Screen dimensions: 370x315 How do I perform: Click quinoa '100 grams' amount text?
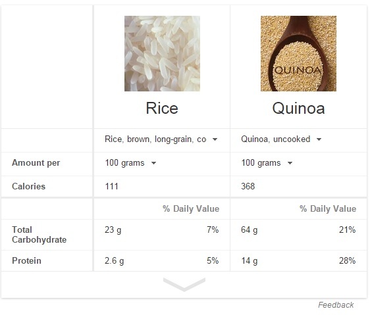(x=261, y=163)
